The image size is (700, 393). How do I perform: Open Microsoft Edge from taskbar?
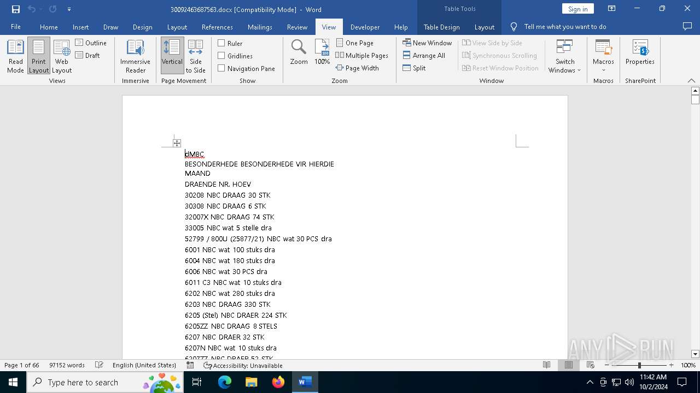click(x=225, y=382)
